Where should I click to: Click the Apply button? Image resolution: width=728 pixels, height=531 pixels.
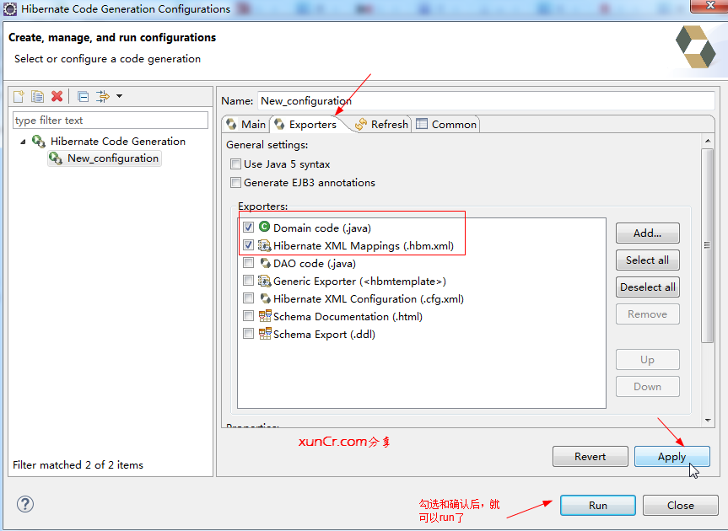[671, 456]
